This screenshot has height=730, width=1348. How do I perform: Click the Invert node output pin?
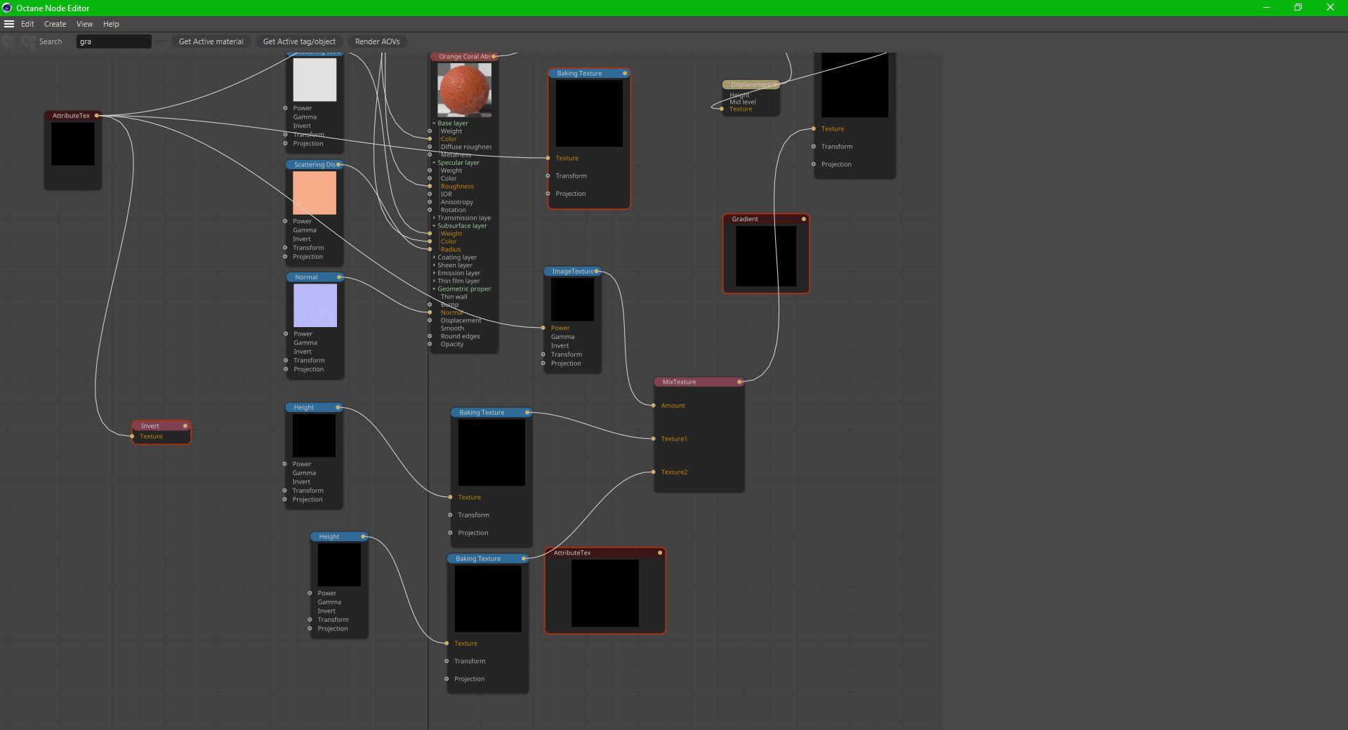(x=185, y=426)
